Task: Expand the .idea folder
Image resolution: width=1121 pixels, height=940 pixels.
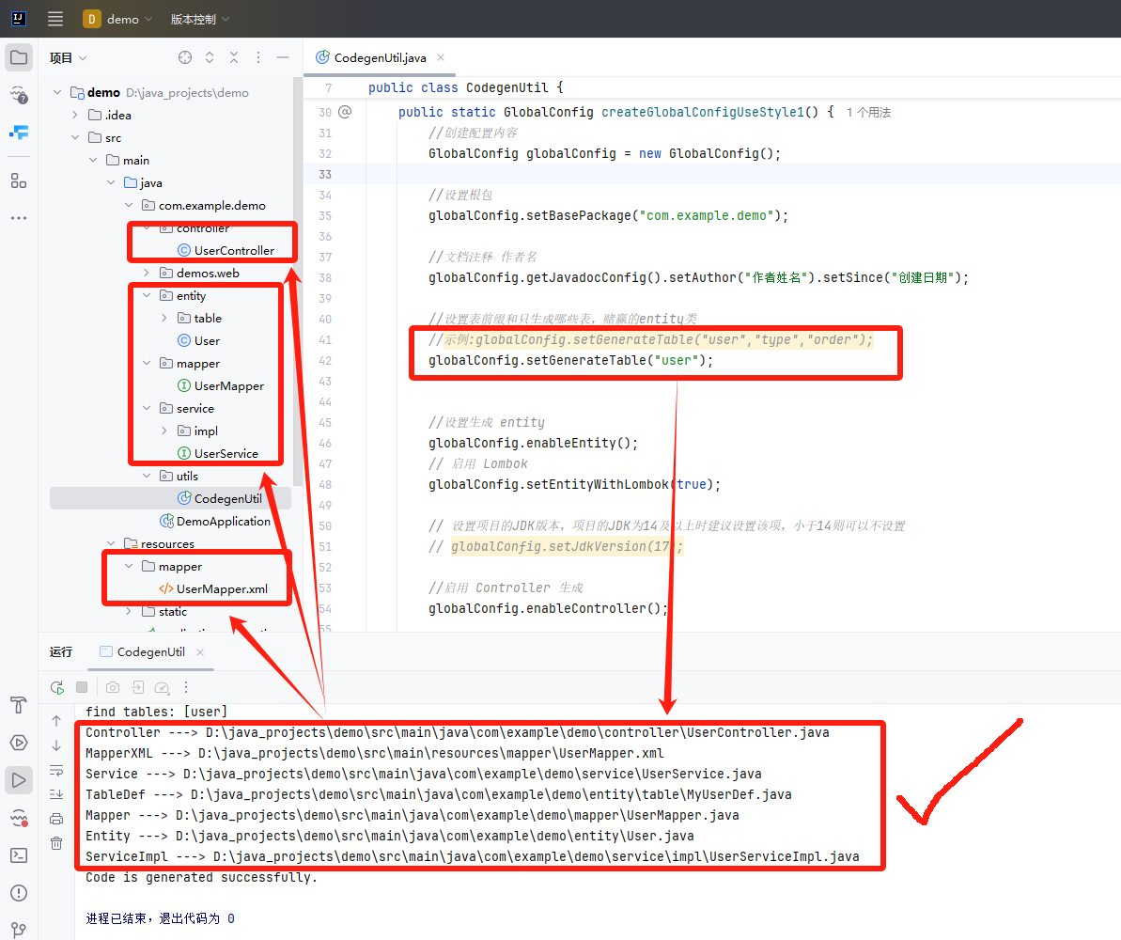Action: point(75,115)
